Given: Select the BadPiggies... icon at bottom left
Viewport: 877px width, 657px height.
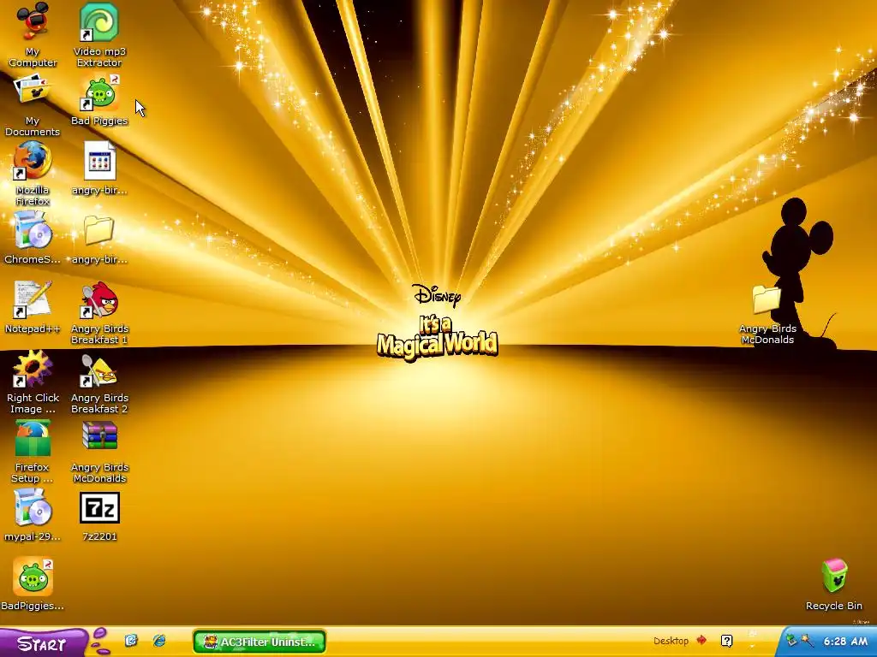Looking at the screenshot, I should point(33,577).
